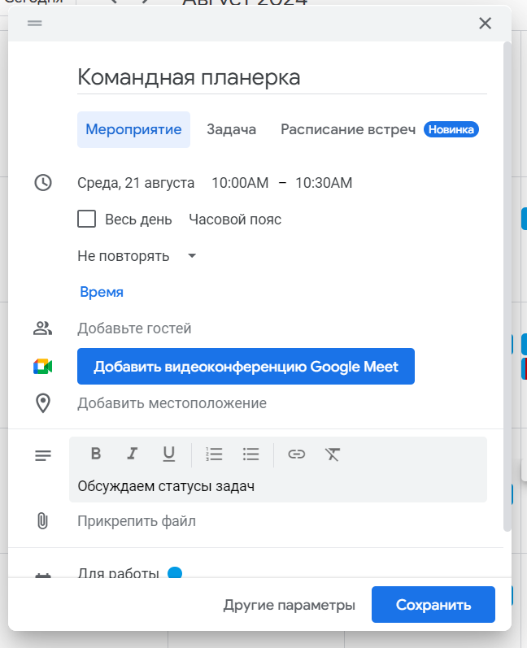Open the "Не повторять" repeat dropdown
This screenshot has height=648, width=527.
[137, 256]
